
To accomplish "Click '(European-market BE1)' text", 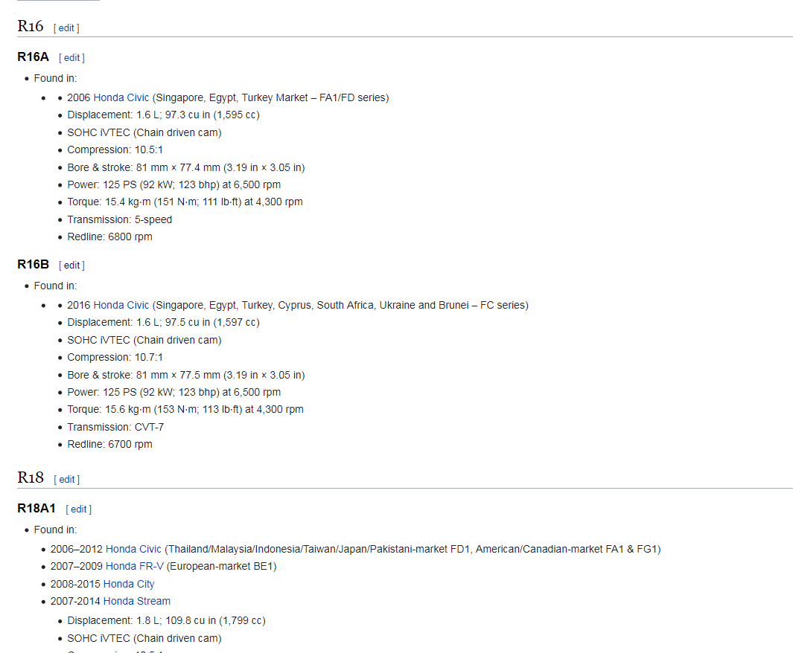I will coord(221,566).
